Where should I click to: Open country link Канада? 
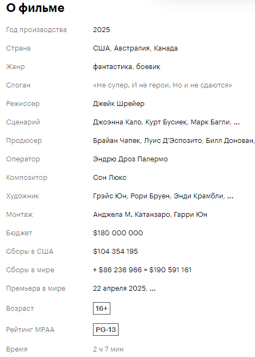click(166, 48)
